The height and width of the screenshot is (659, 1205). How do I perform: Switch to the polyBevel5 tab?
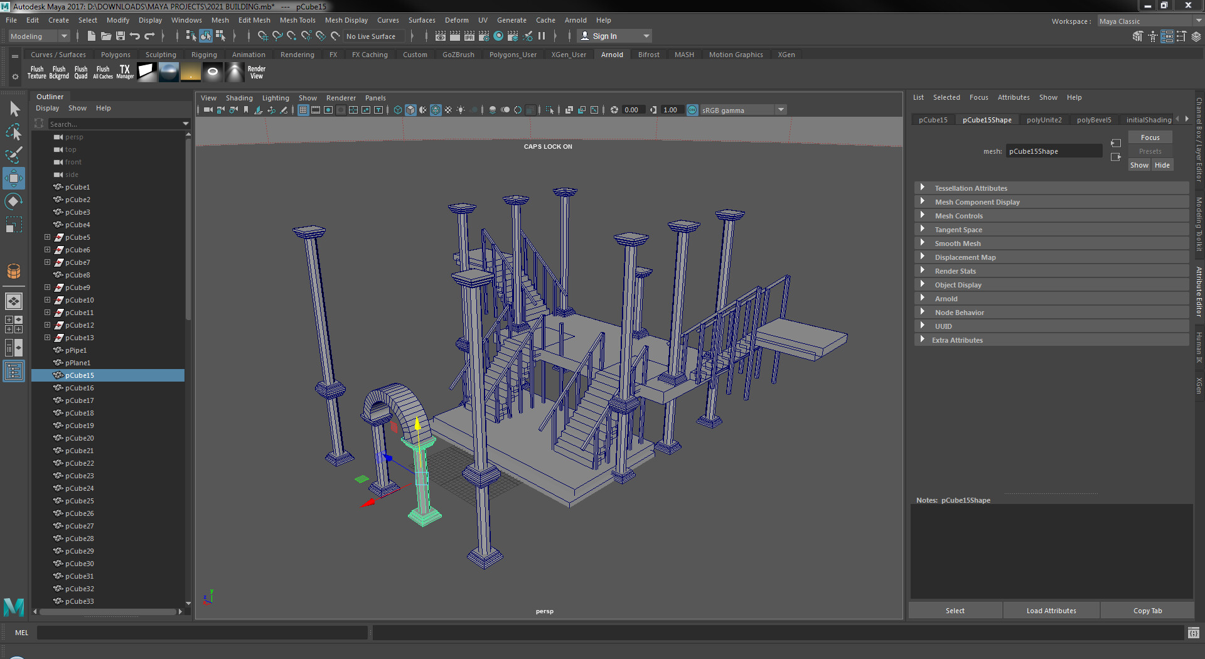[x=1094, y=119]
